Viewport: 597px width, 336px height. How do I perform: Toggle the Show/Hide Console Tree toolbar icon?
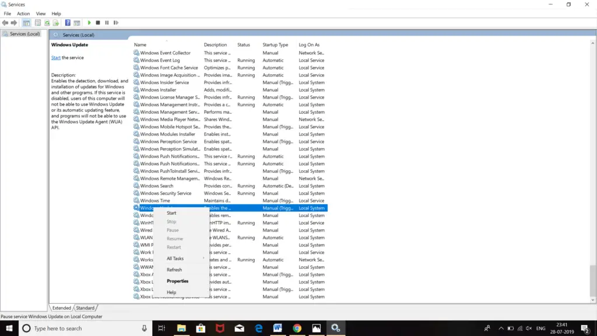tap(26, 23)
